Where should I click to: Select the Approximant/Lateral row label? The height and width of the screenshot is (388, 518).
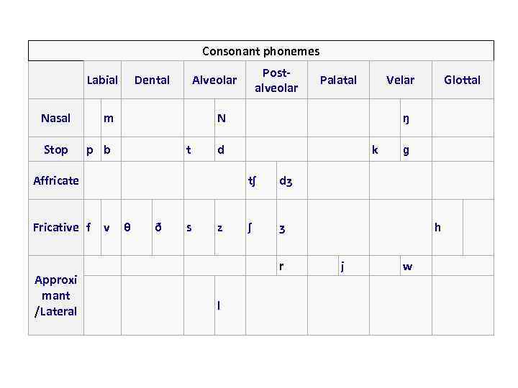(x=56, y=295)
